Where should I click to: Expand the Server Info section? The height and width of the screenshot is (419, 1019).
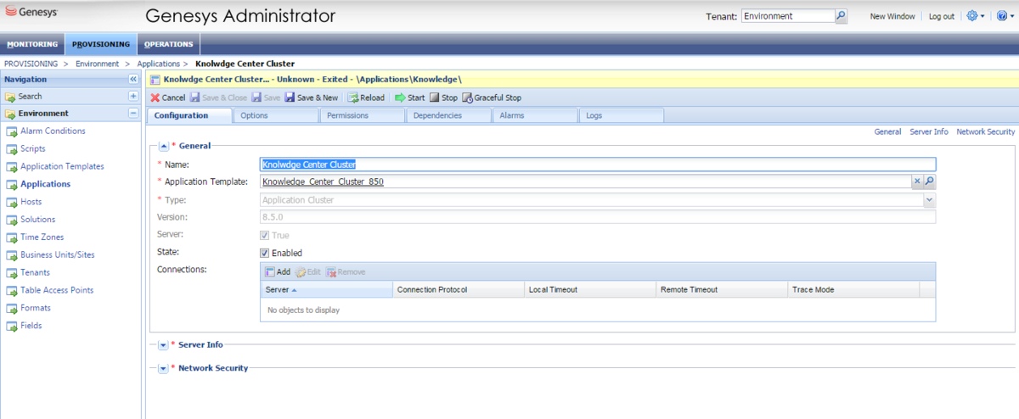tap(164, 345)
